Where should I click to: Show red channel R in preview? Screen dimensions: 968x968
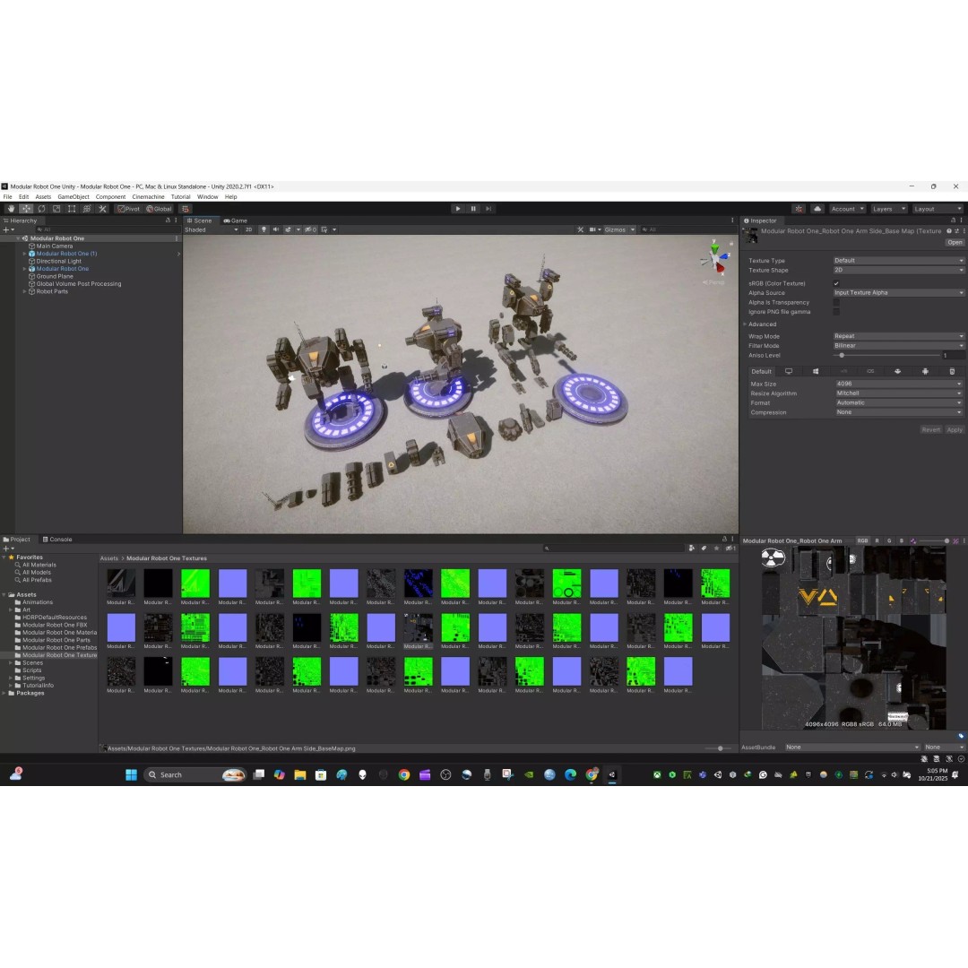pos(877,540)
